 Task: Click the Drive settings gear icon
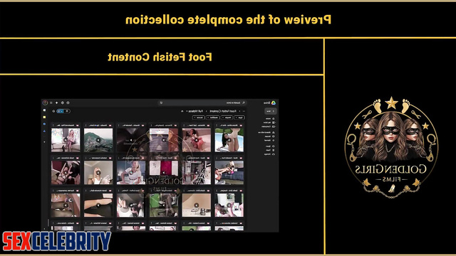[63, 102]
